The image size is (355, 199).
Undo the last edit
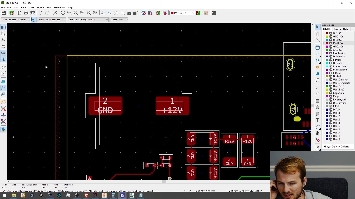[x=40, y=13]
